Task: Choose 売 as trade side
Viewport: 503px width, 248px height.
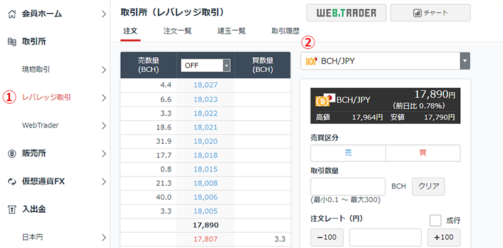Action: tap(348, 153)
